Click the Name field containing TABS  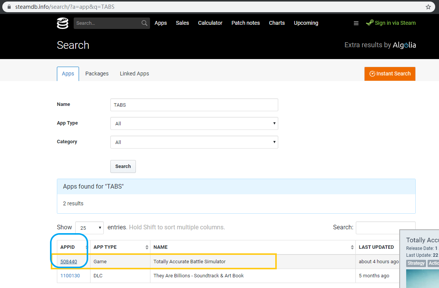tap(194, 105)
